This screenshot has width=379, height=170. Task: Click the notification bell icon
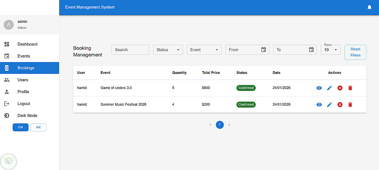(370, 7)
